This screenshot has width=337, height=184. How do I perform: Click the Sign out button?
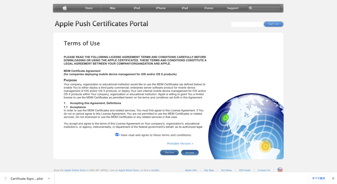click(274, 24)
